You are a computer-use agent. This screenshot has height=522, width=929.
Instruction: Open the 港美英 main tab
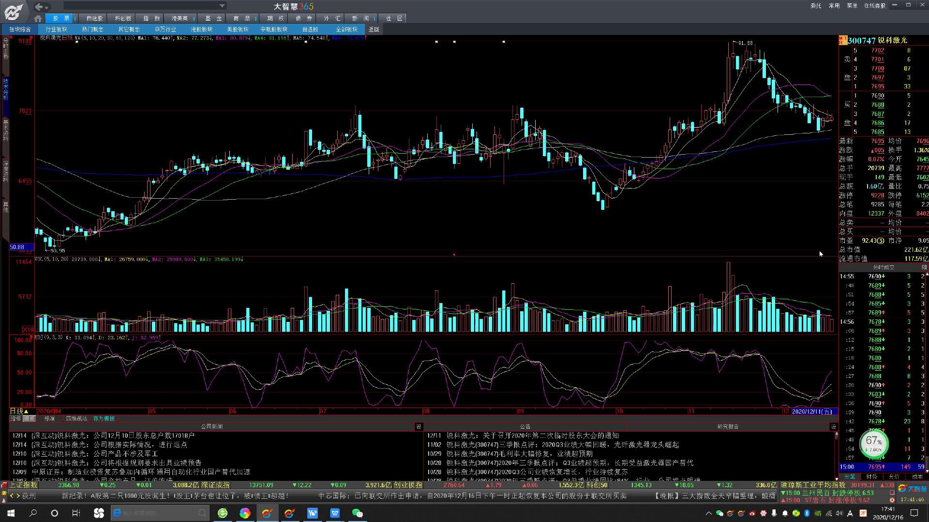pyautogui.click(x=180, y=18)
